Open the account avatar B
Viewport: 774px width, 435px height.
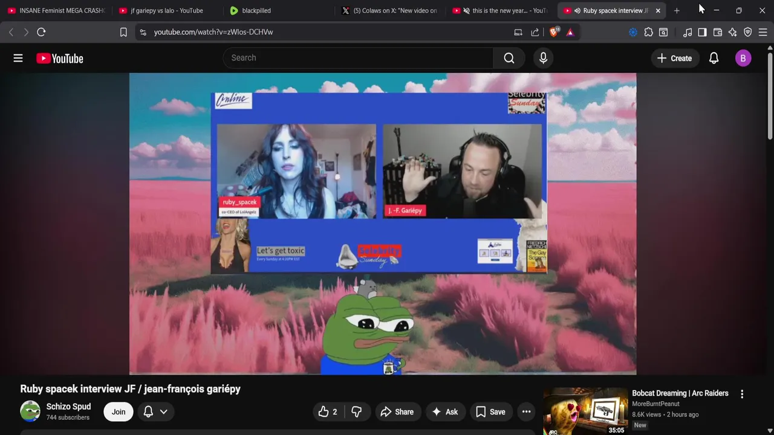(743, 58)
